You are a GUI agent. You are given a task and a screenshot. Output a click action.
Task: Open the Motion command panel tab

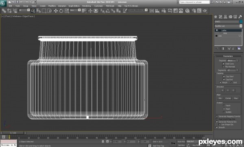pos(231,17)
